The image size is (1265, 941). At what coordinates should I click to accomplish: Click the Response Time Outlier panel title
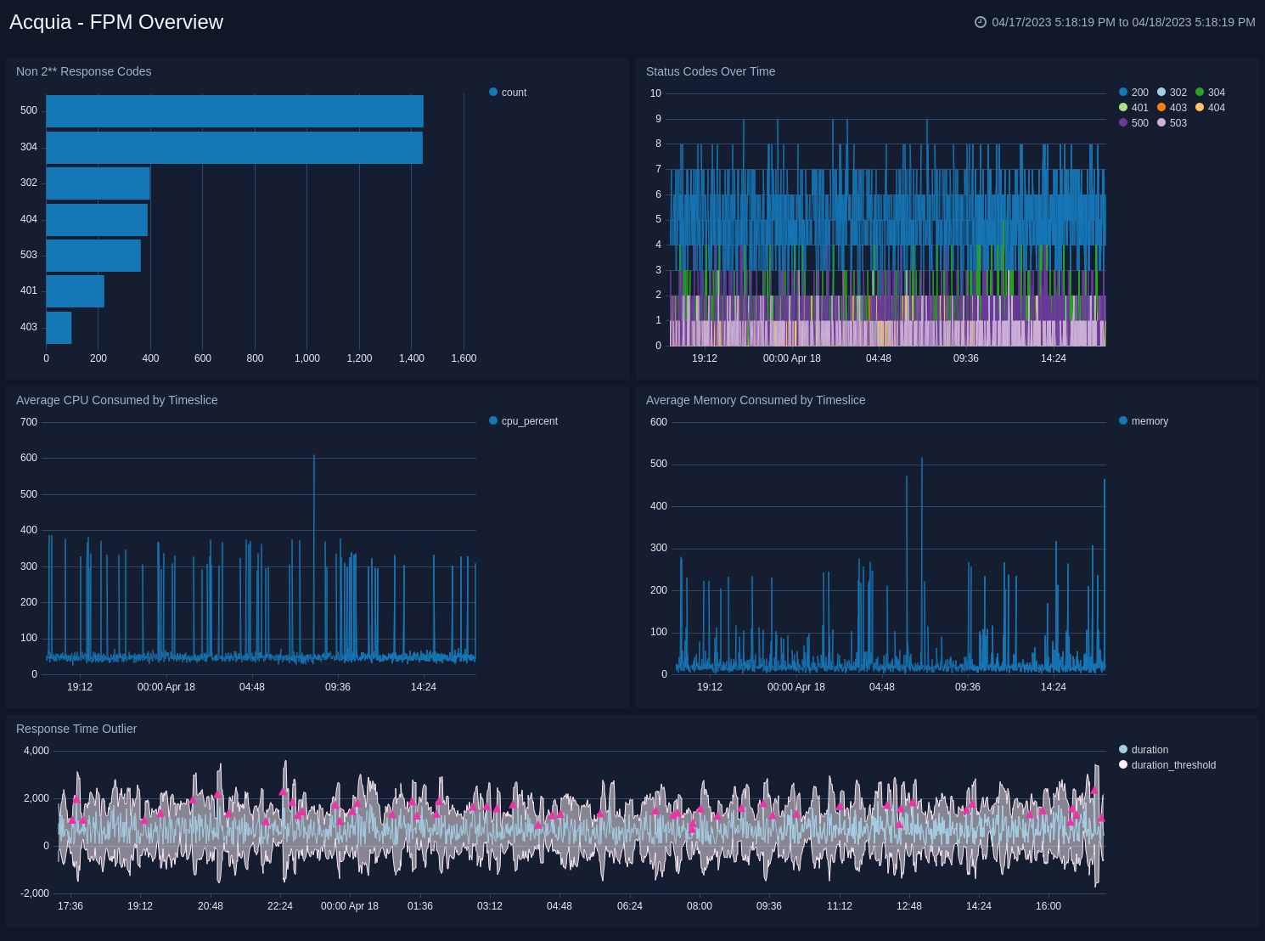[76, 729]
